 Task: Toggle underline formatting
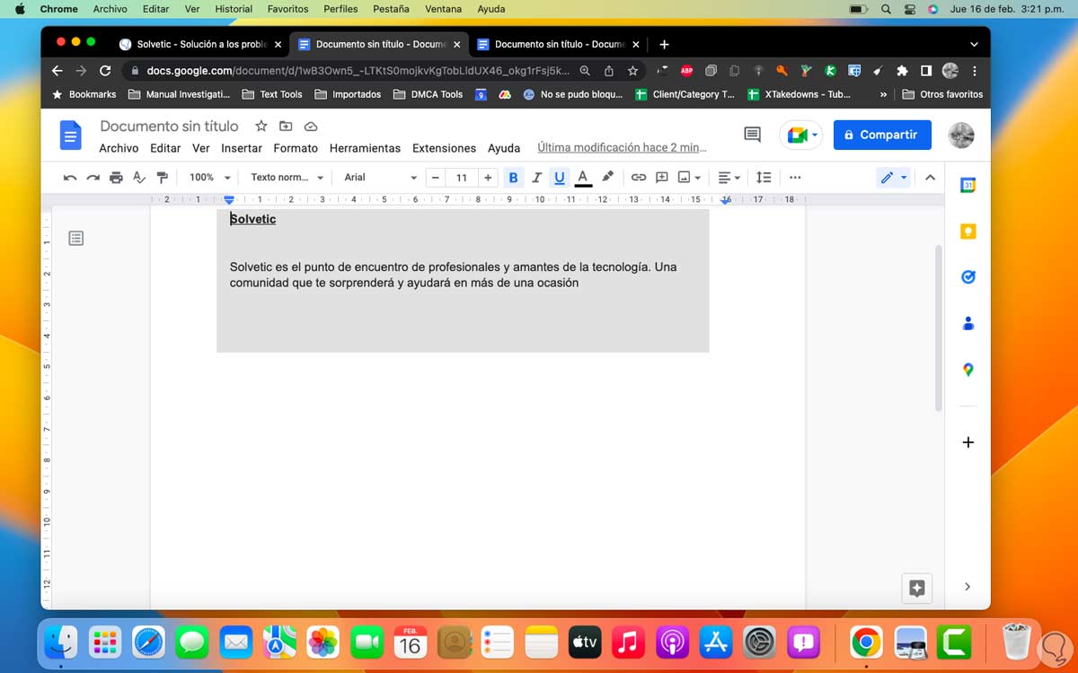pos(560,178)
